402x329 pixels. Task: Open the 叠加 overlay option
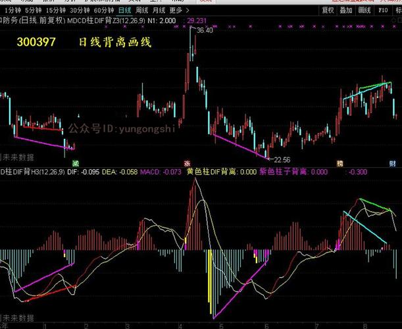346,11
